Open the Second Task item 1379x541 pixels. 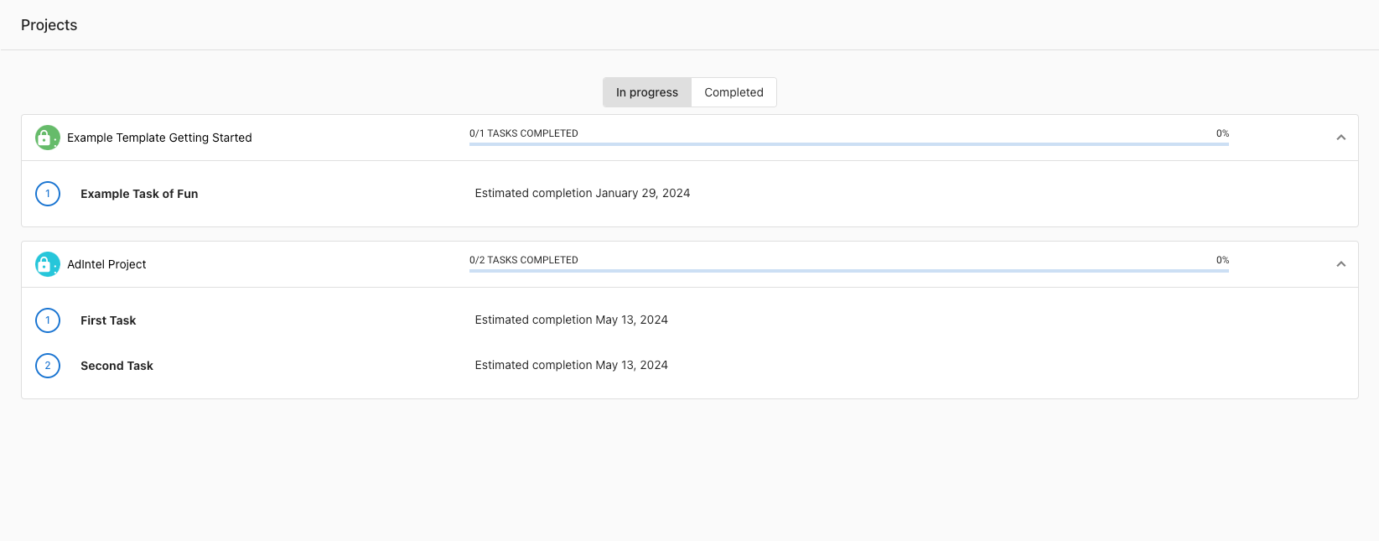(117, 366)
